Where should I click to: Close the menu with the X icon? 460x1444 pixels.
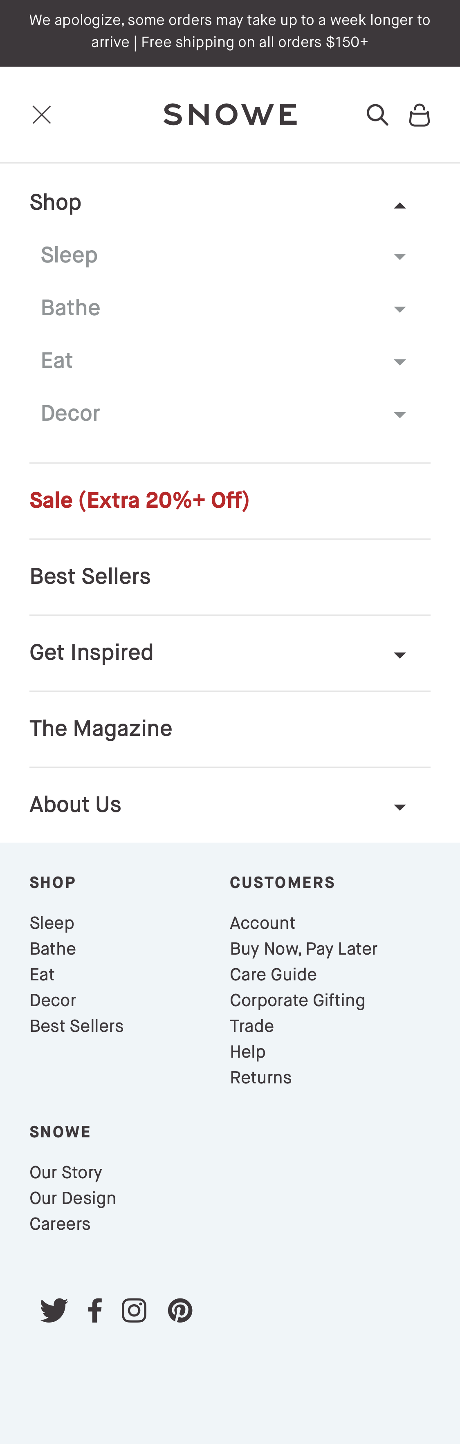coord(42,114)
